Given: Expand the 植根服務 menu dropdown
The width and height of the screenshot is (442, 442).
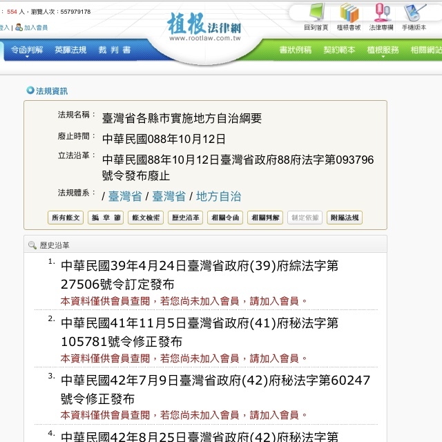Looking at the screenshot, I should (x=383, y=50).
